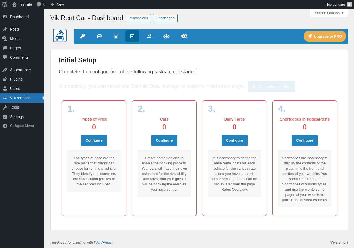
Task: Open Appearance menu in sidebar
Action: (x=22, y=70)
